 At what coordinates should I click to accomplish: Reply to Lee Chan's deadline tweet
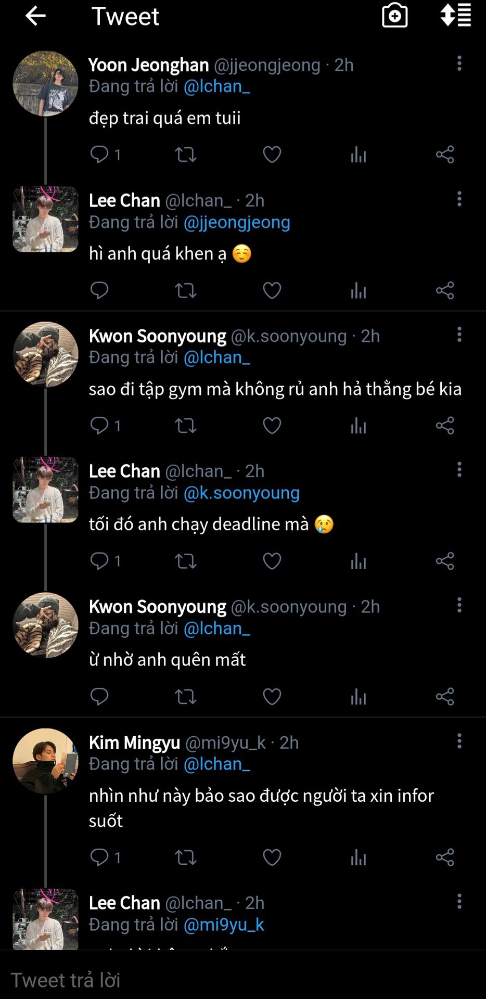tap(99, 561)
